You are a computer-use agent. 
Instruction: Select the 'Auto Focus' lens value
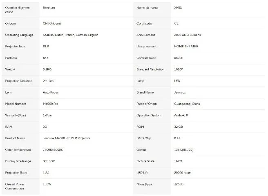51,93
